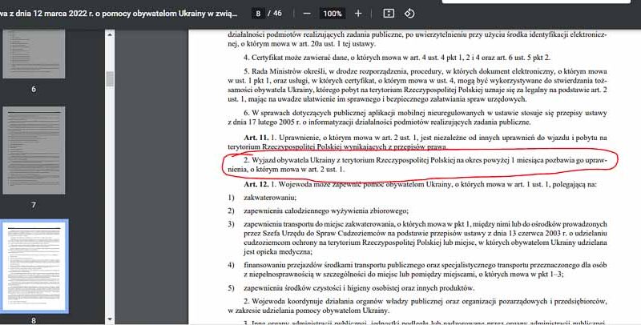
Task: Open the page 7 thumbnail
Action: pyautogui.click(x=34, y=150)
